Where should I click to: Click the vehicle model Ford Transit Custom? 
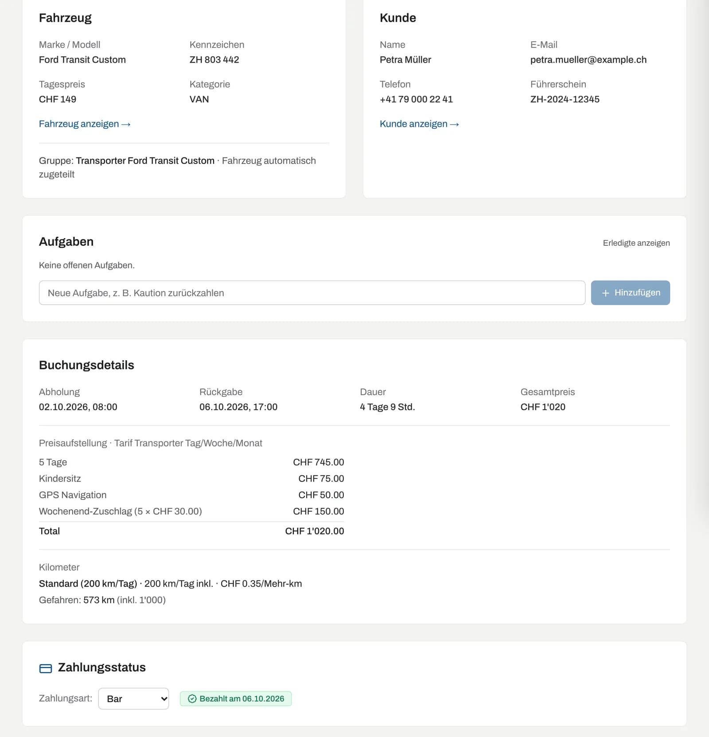pyautogui.click(x=82, y=60)
